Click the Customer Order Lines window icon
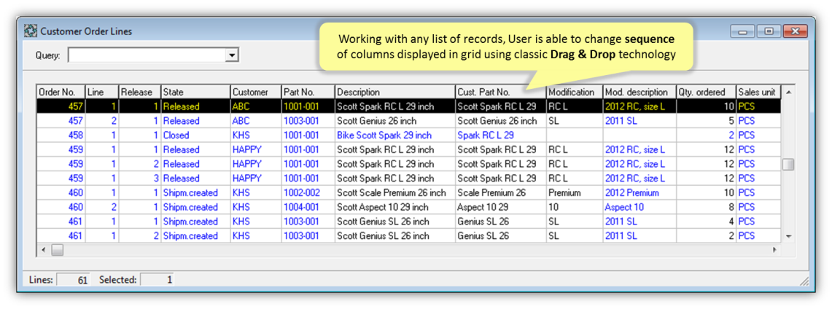Screen dimensions: 832x309 (x=31, y=31)
